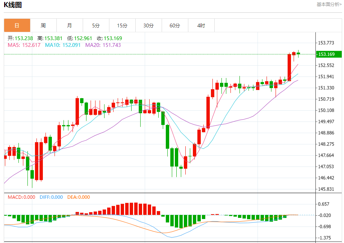The height and width of the screenshot is (243, 344).
Task: Click the 148.275 price axis label
Action: pyautogui.click(x=326, y=144)
